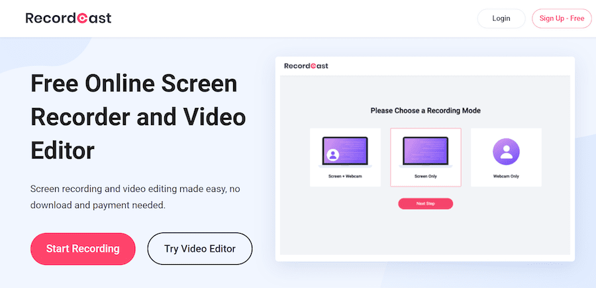Choose the Webcam Only avatar icon
This screenshot has width=596, height=288.
(506, 152)
